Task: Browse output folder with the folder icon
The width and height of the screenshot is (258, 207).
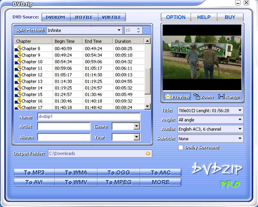Action: [148, 153]
